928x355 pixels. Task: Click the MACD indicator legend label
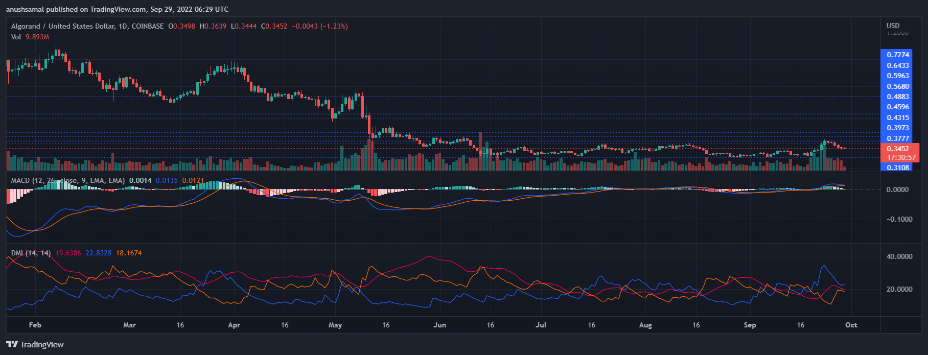coord(68,180)
